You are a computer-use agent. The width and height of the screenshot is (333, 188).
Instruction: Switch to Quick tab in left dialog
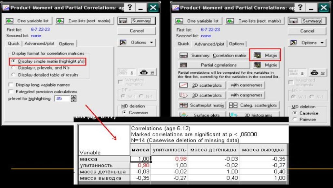(x=14, y=44)
